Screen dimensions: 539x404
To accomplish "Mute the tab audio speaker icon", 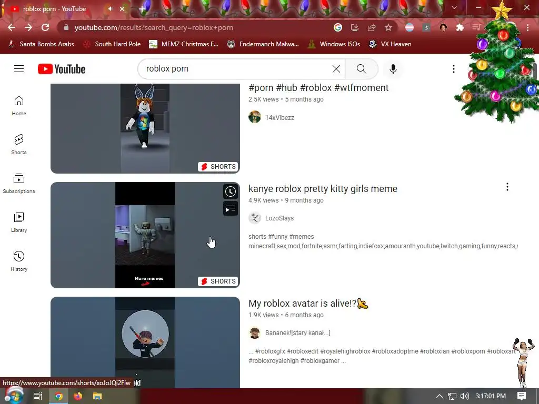I will point(111,9).
